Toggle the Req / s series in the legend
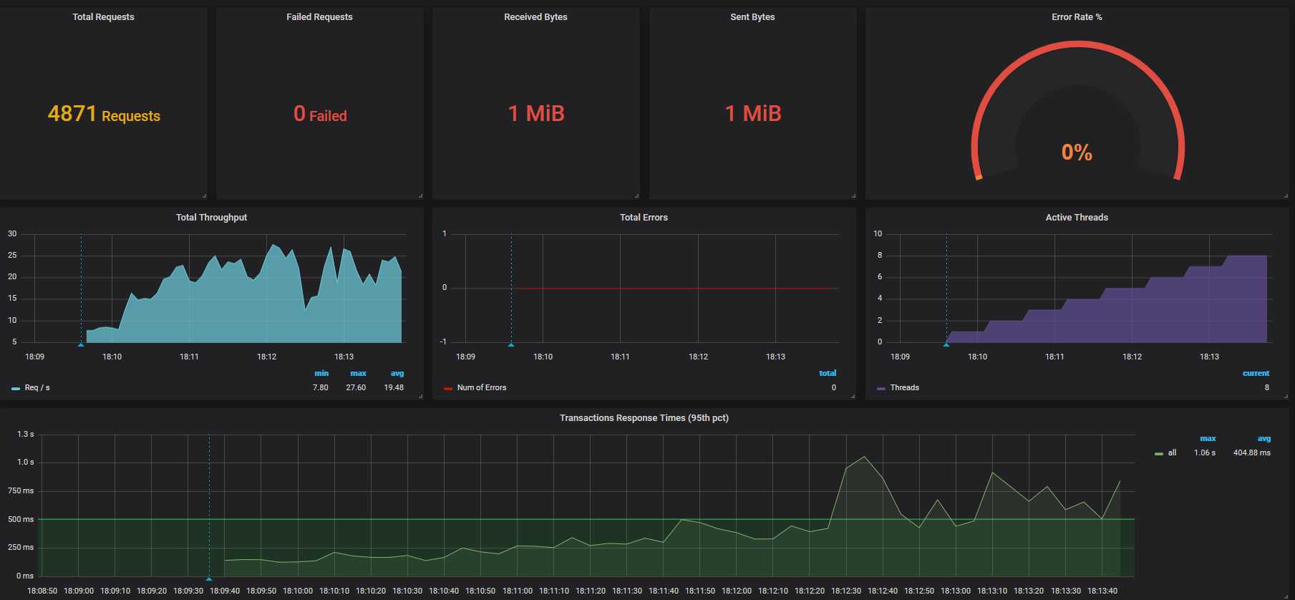This screenshot has width=1295, height=600. 37,388
